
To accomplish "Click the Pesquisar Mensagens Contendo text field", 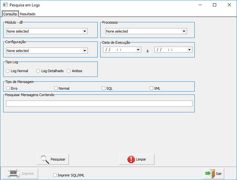I will 99,104.
